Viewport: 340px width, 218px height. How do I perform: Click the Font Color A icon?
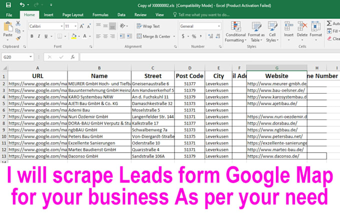[85, 36]
